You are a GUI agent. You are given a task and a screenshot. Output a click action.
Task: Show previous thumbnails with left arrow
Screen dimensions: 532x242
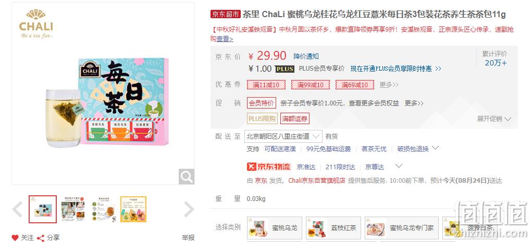[17, 209]
